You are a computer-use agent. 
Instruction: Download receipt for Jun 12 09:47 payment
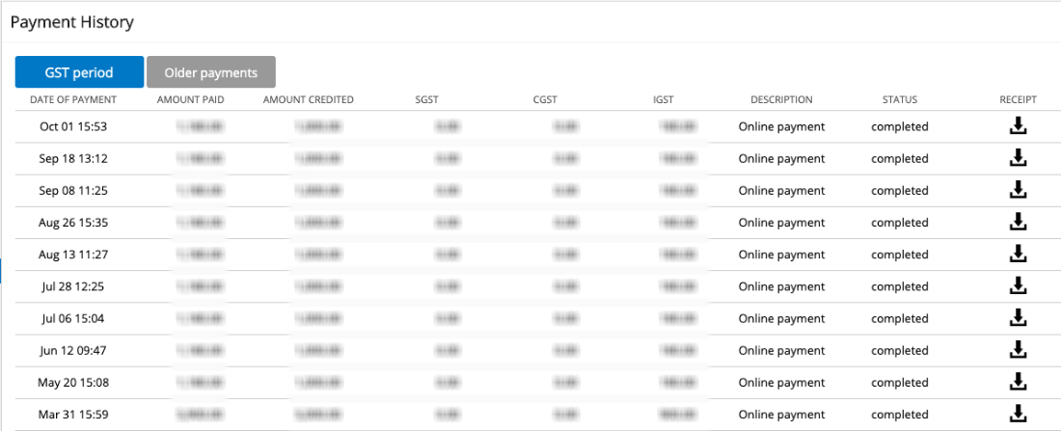[x=1018, y=350]
